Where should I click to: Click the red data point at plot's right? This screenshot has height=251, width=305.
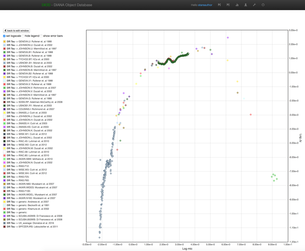[251, 115]
